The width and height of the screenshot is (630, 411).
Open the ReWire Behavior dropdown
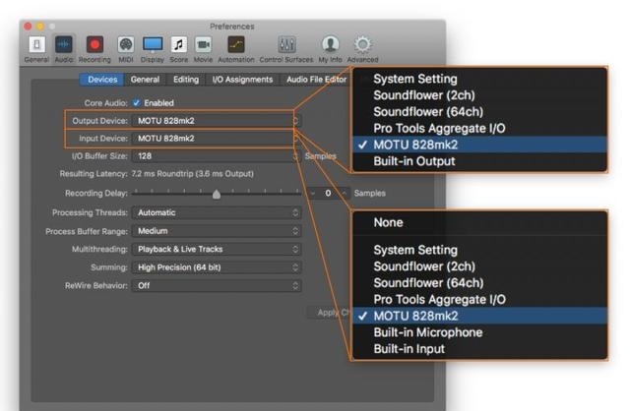tap(217, 285)
